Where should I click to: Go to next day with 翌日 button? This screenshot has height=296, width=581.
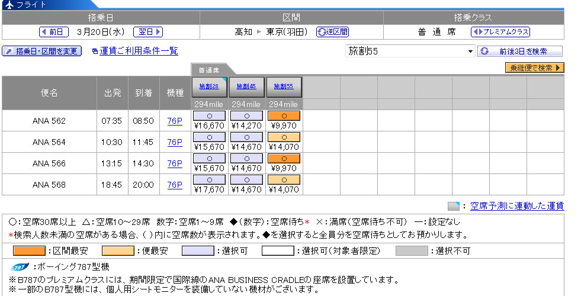coord(148,32)
